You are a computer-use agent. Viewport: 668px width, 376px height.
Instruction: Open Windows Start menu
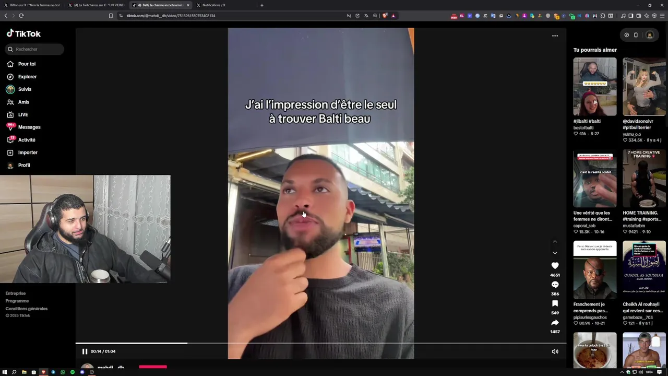pyautogui.click(x=5, y=372)
